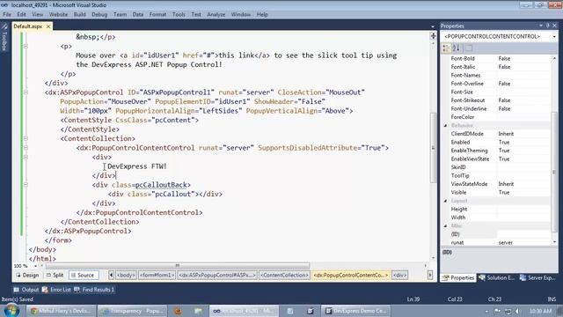Open the Window menu

point(240,14)
